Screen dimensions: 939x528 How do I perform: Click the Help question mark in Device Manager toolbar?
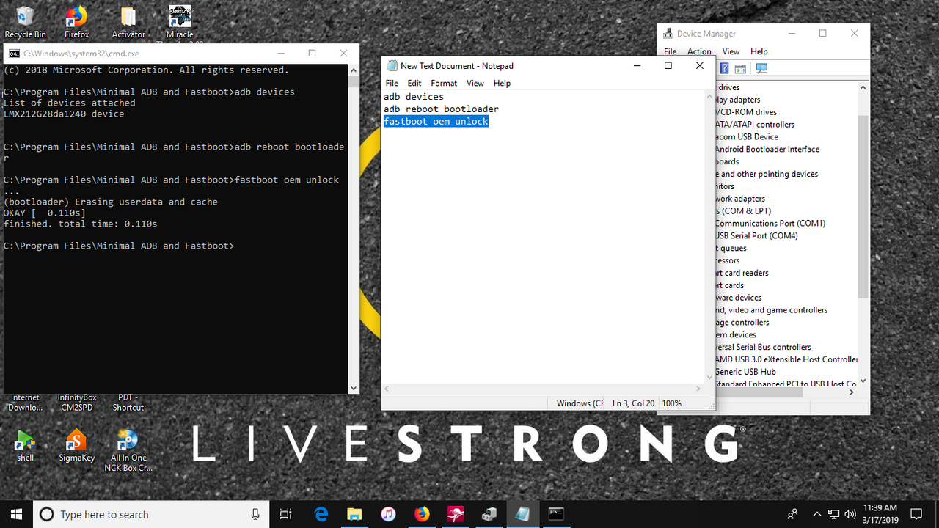coord(724,68)
